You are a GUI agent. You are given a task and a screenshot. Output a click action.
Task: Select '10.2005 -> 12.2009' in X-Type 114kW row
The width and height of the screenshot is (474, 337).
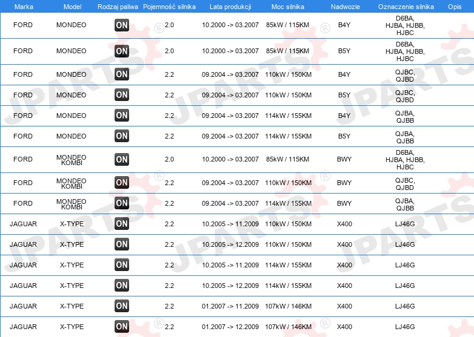(x=230, y=286)
